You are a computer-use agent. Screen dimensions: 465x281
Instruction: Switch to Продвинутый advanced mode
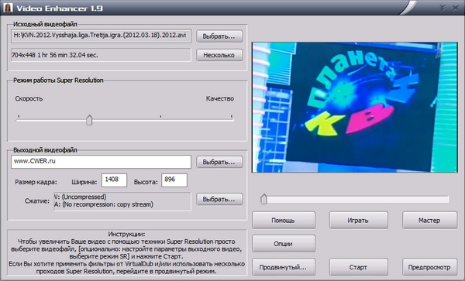click(284, 267)
